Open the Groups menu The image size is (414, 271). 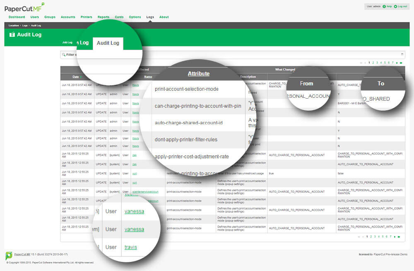point(50,17)
